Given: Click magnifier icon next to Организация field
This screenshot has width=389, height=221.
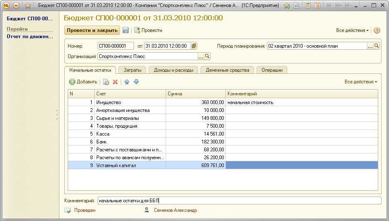Looking at the screenshot, I should pyautogui.click(x=207, y=56).
